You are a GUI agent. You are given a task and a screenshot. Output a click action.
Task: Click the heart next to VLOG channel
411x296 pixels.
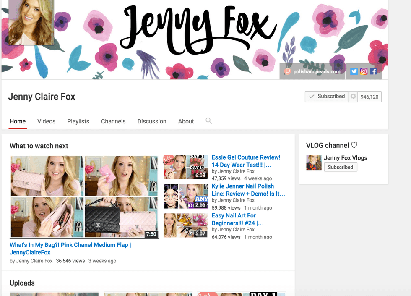click(x=354, y=145)
